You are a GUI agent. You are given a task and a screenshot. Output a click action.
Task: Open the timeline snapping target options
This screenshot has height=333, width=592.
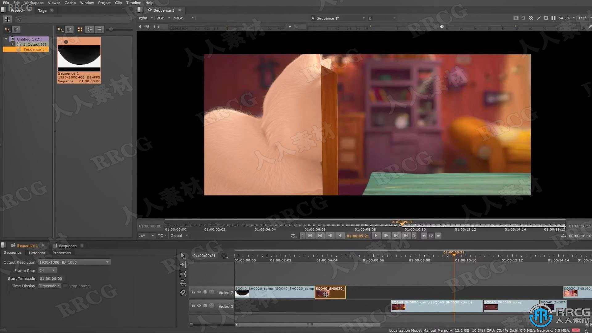[x=224, y=256]
